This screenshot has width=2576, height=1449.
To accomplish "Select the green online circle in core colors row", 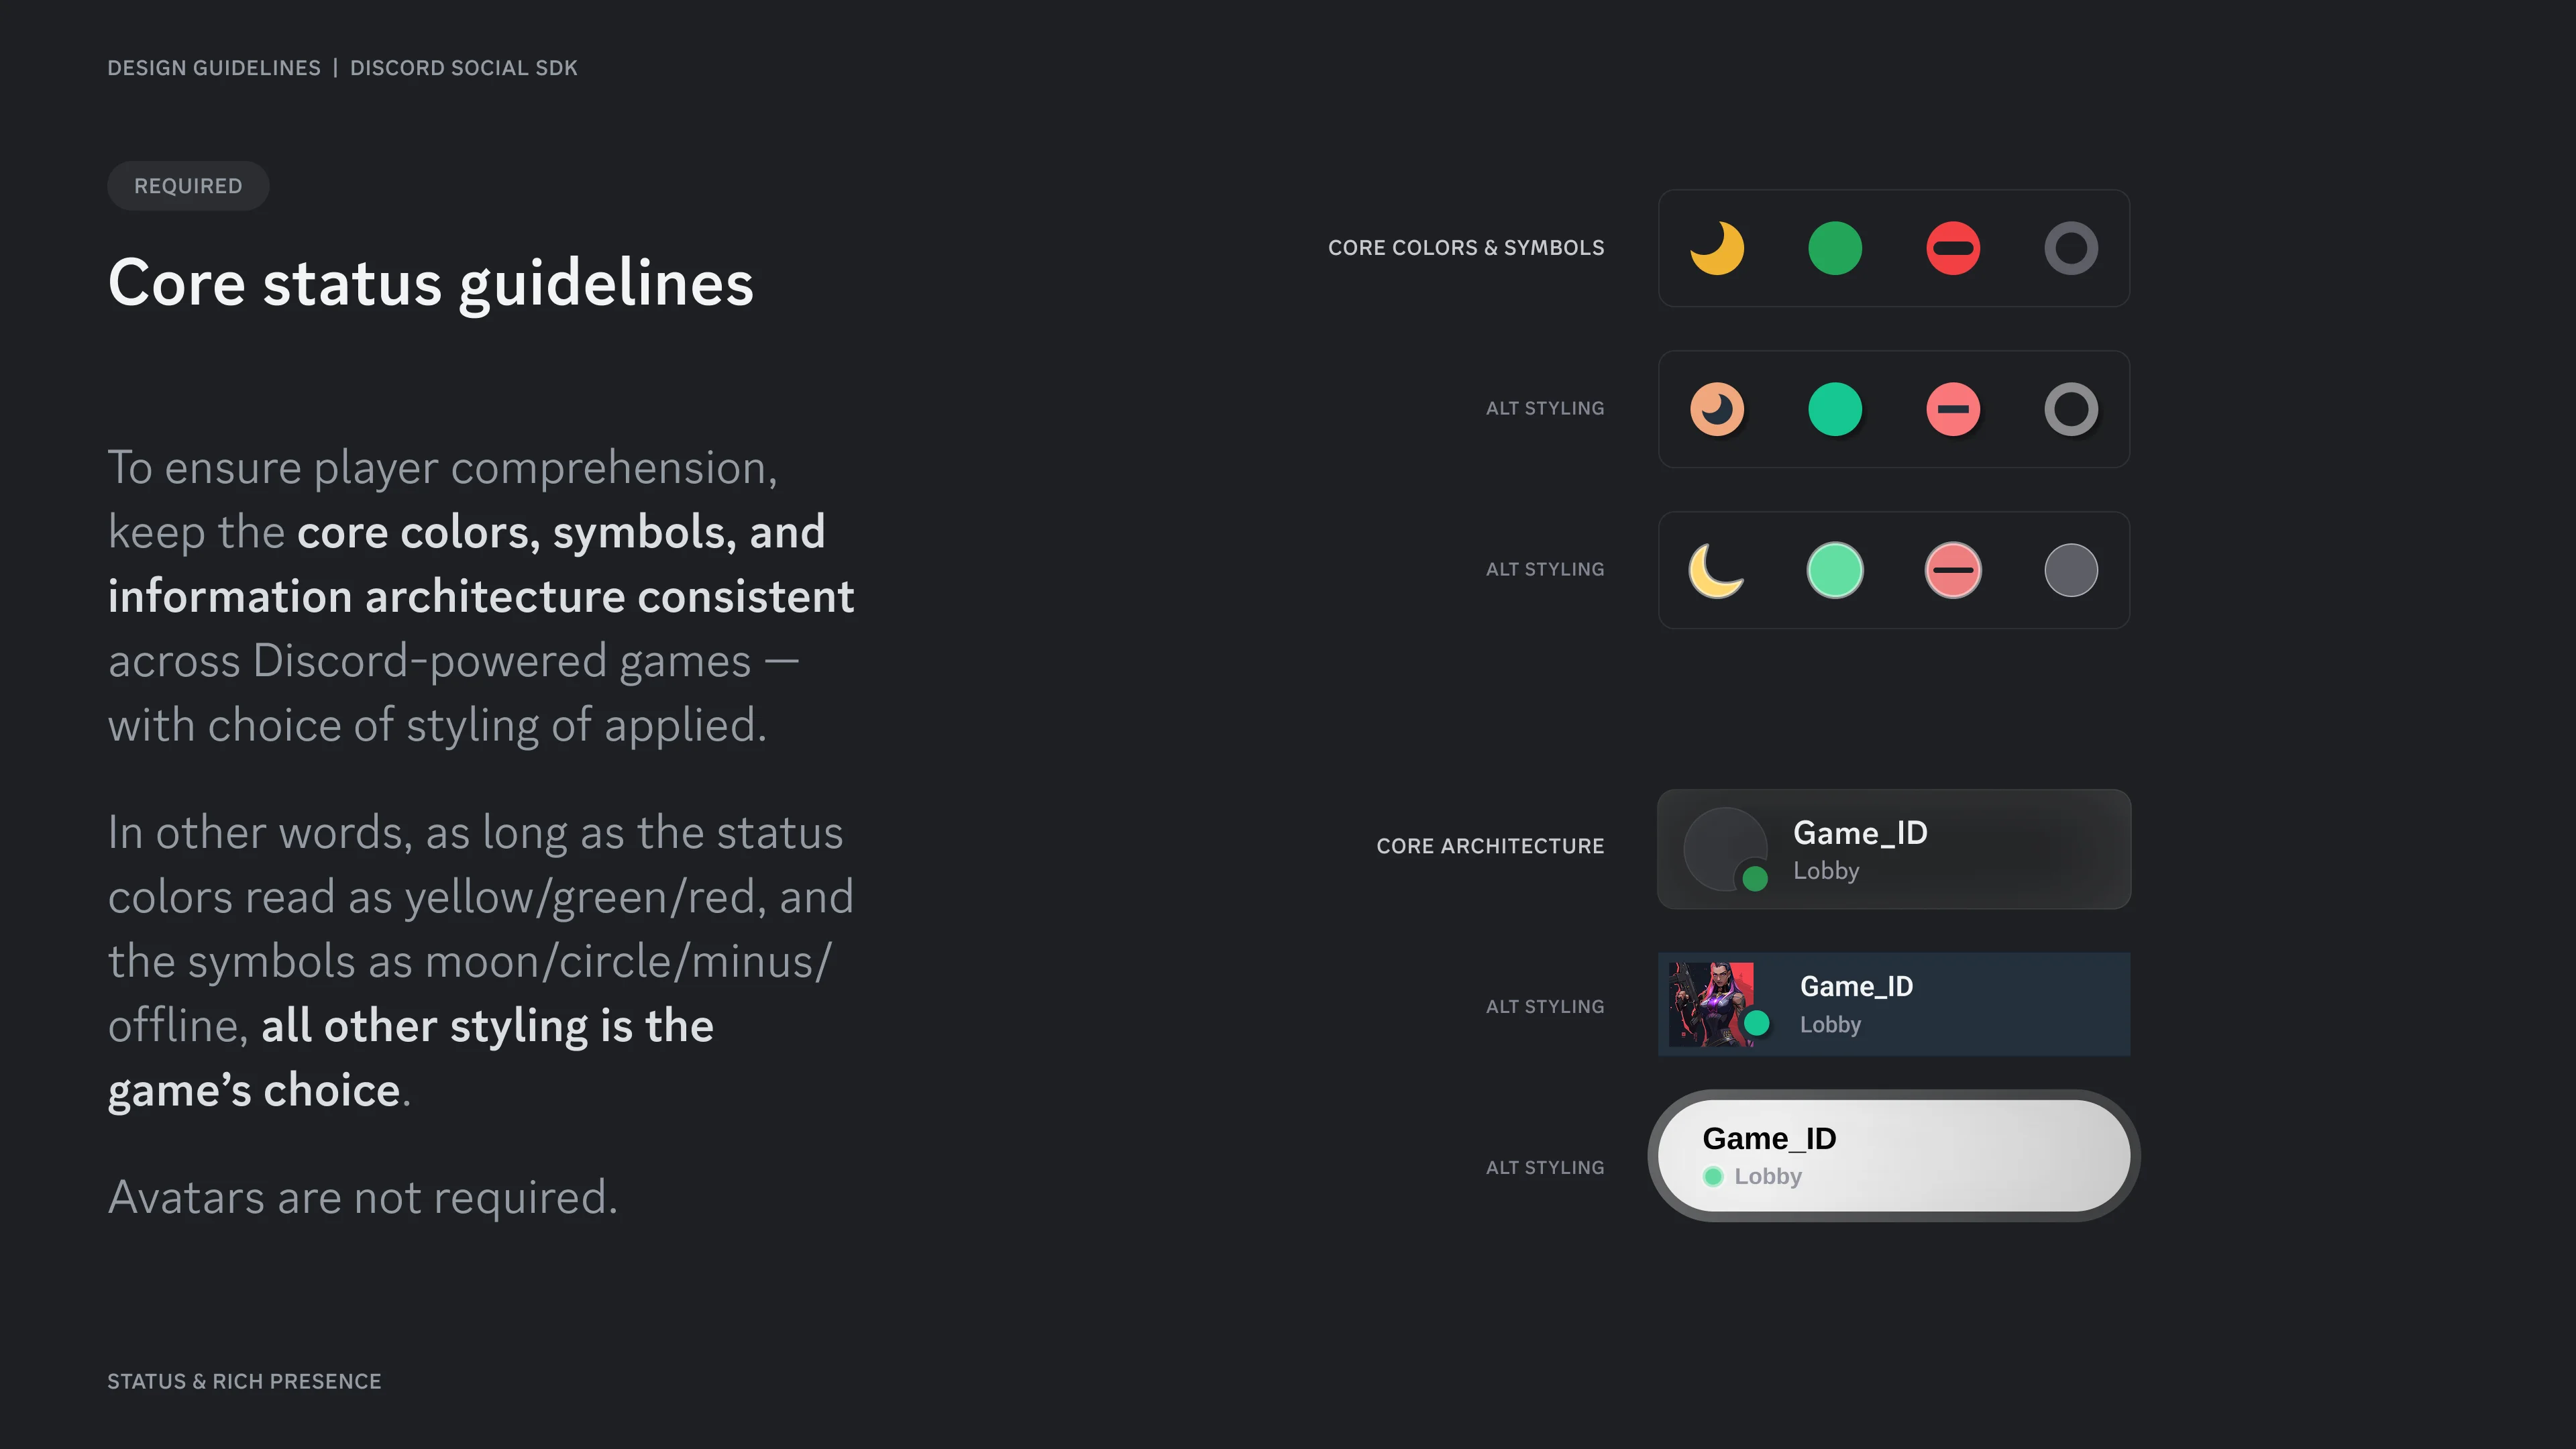I will 1835,248.
